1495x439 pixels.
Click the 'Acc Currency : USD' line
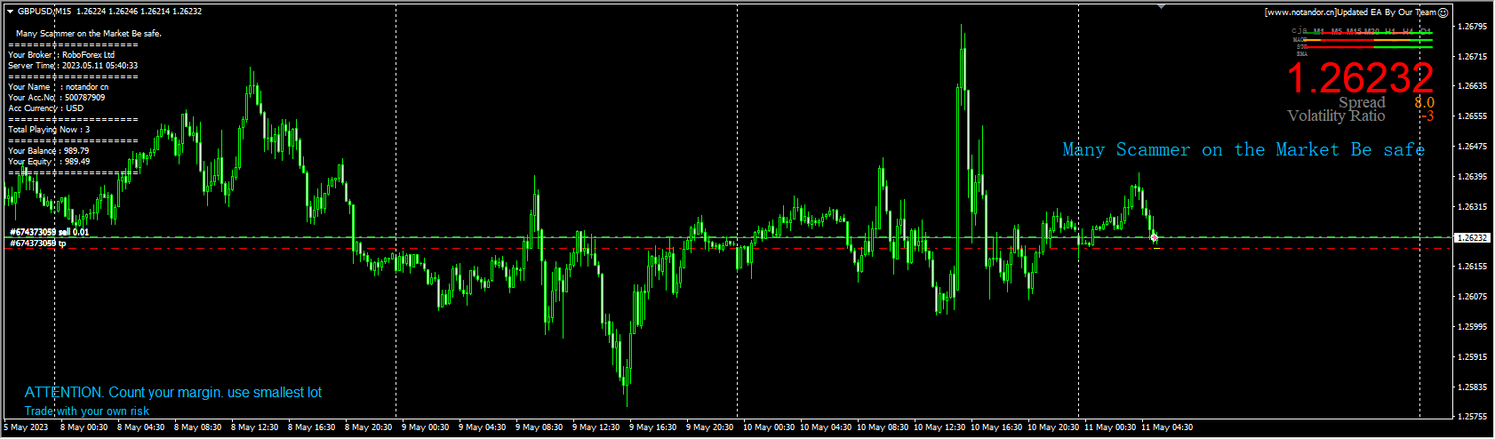coord(46,108)
